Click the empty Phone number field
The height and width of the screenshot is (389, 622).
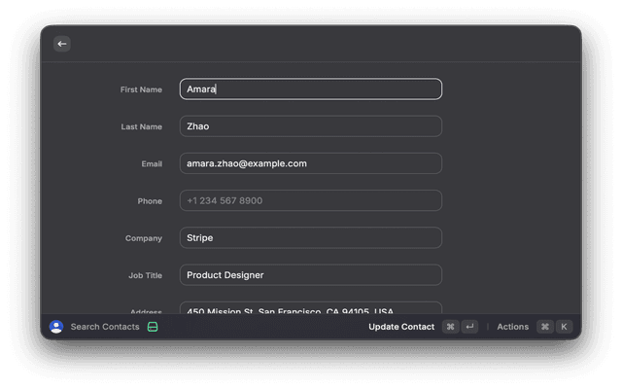pos(311,200)
